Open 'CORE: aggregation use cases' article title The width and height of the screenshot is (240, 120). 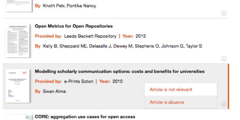(85, 117)
